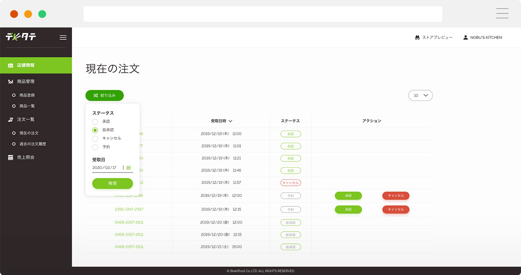Open order 2356-7247-2357 link
The height and width of the screenshot is (275, 521).
point(129,209)
